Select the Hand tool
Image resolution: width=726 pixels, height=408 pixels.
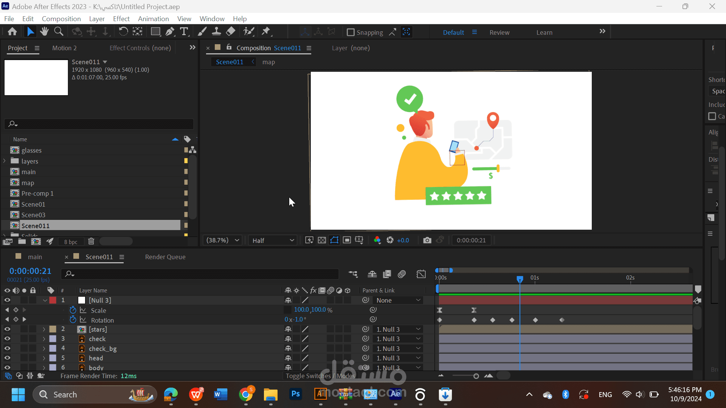tap(44, 32)
